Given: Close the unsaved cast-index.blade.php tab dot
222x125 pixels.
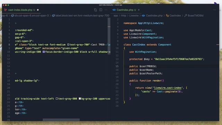Looking at the screenshot, I should click(x=38, y=10).
